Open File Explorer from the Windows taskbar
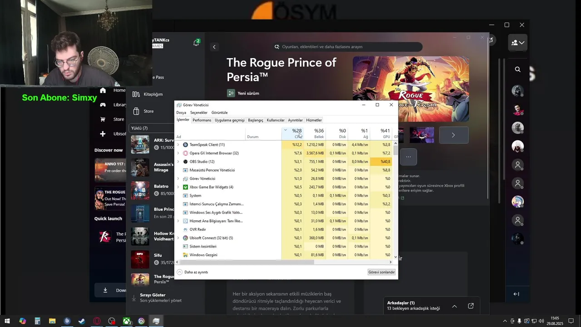Image resolution: width=581 pixels, height=327 pixels. (52, 321)
